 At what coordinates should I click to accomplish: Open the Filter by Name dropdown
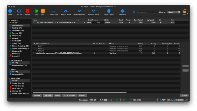174,12
